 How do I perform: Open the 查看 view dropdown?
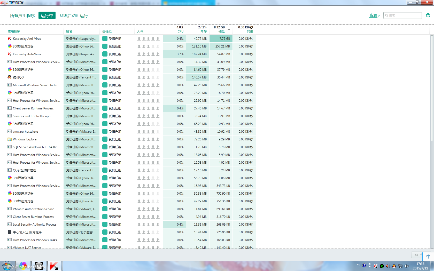tap(374, 15)
